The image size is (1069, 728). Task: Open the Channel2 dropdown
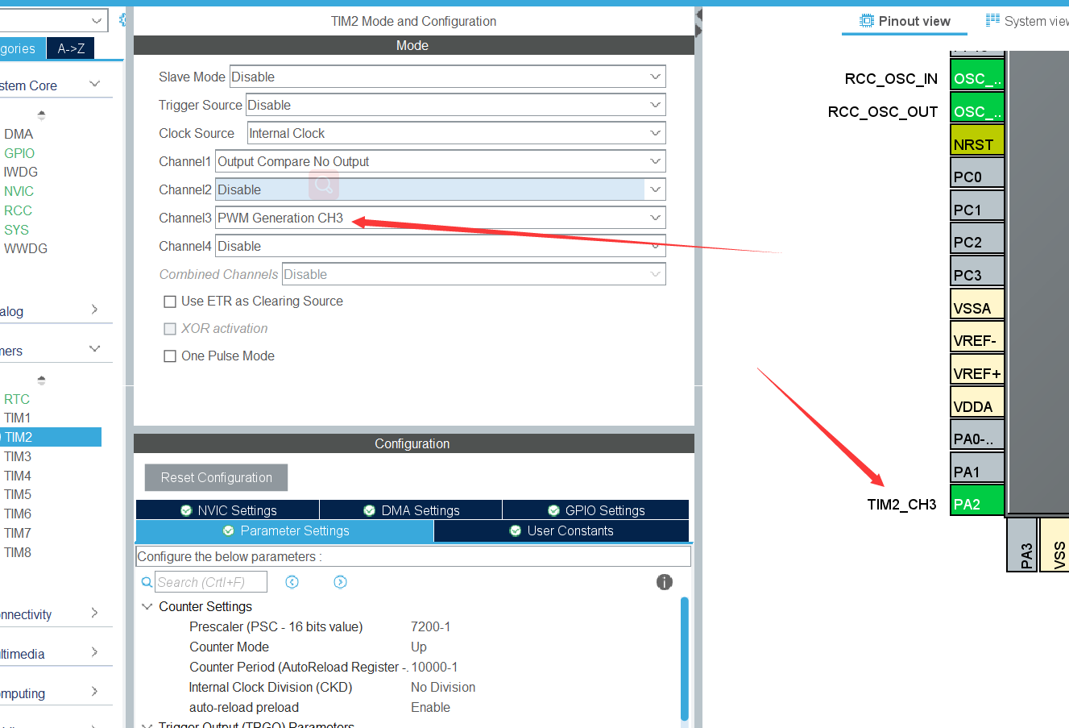(441, 189)
